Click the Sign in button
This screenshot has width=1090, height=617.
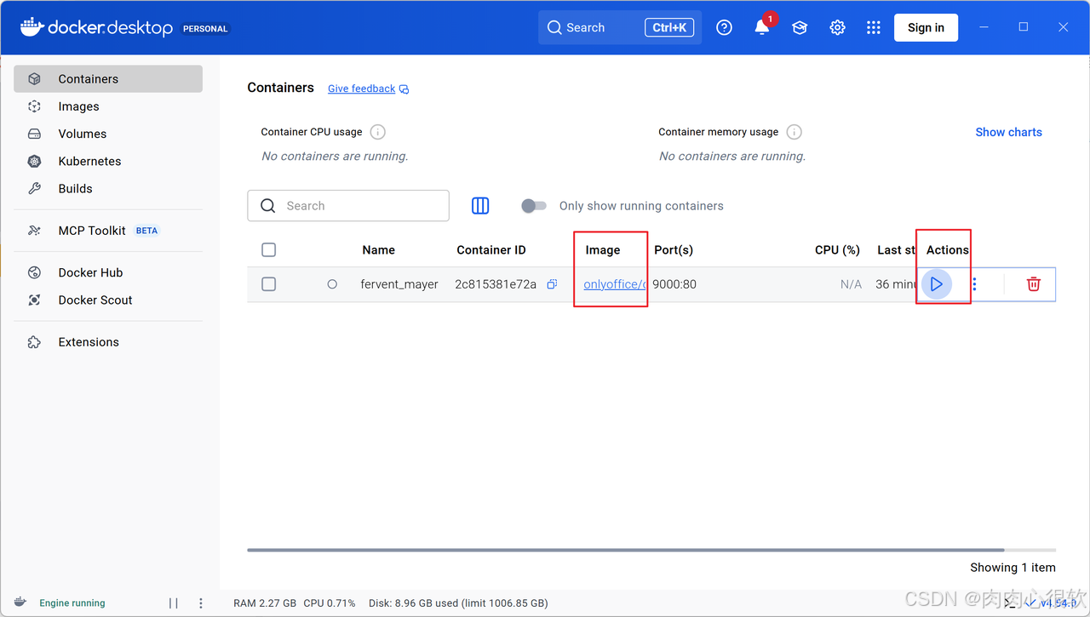pyautogui.click(x=926, y=27)
